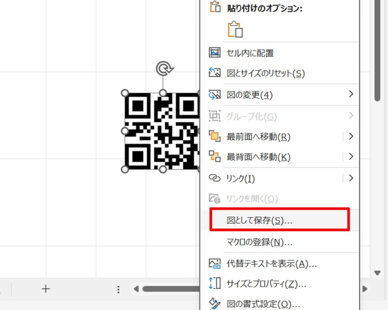Select 図とサイズのリセット(S) menu entry
388x310 pixels.
click(280, 73)
